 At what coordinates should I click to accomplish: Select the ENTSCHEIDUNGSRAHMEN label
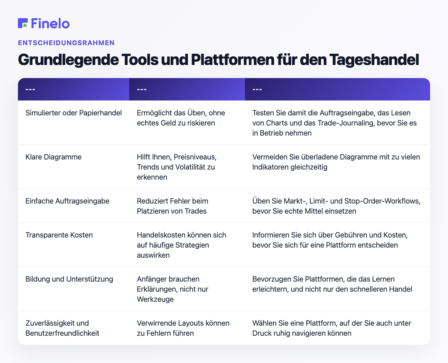66,43
